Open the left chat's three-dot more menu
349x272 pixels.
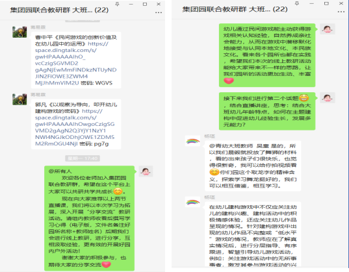pos(159,12)
